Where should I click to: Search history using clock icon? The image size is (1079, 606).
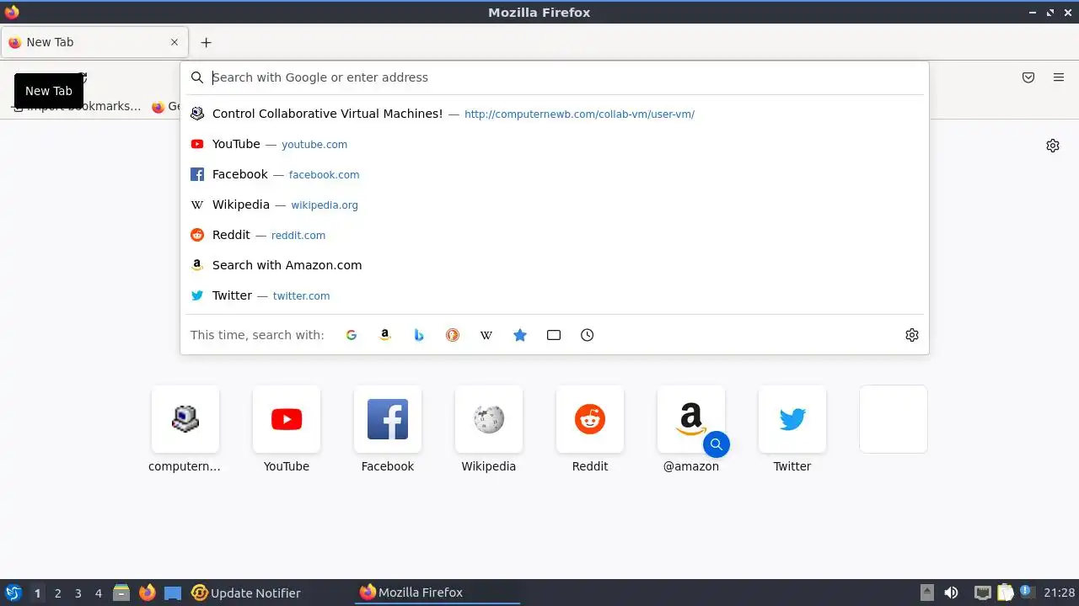pyautogui.click(x=588, y=335)
